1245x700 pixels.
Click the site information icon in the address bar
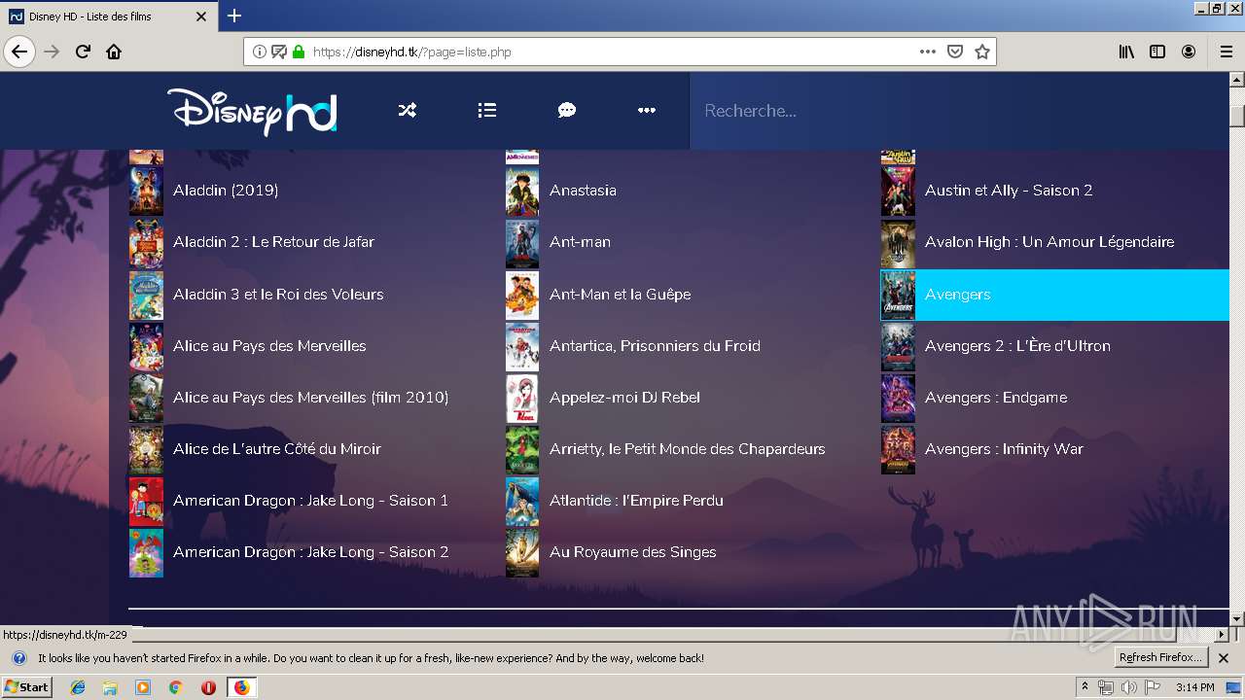(260, 52)
